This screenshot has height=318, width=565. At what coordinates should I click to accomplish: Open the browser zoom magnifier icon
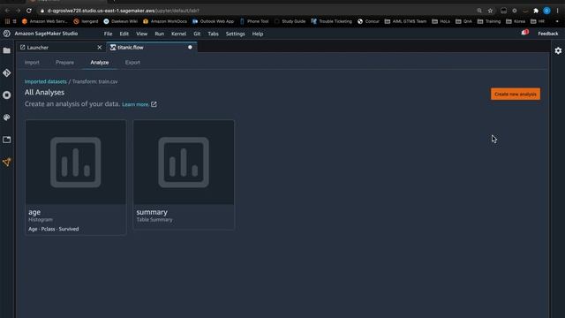pos(479,11)
